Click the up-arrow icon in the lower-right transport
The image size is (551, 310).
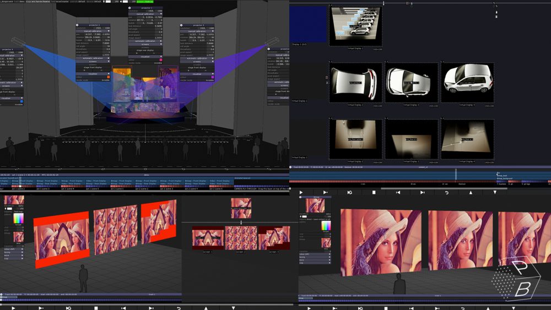pyautogui.click(x=488, y=308)
